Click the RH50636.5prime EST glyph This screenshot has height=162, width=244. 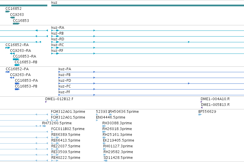click(x=111, y=115)
